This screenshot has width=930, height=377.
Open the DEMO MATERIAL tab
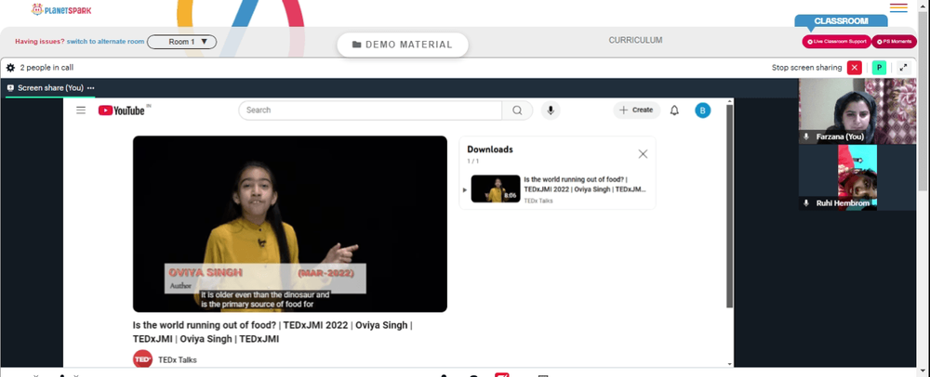(x=402, y=45)
